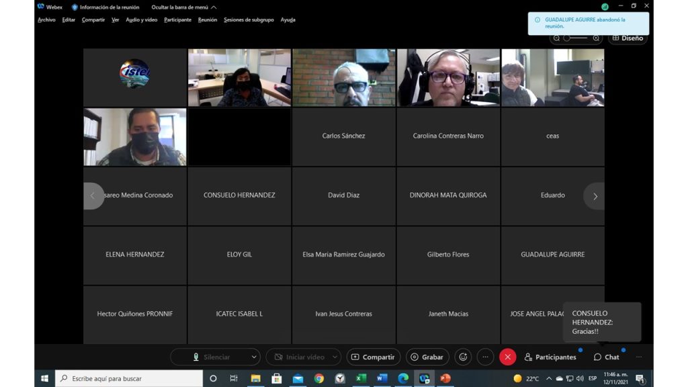Screen dimensions: 688x387
Task: Click the zoom out magnifier icon
Action: pos(557,38)
